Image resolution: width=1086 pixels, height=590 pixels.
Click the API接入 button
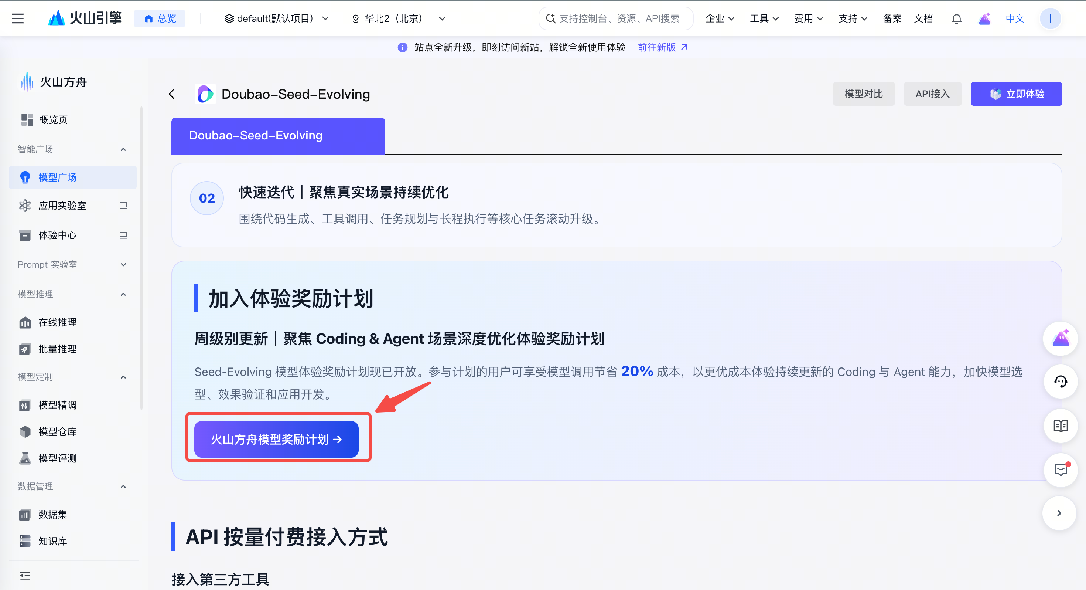[933, 94]
